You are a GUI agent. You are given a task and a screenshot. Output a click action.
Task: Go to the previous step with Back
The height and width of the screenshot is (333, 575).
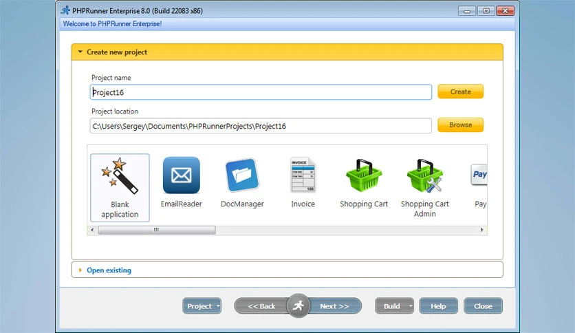[x=261, y=306]
